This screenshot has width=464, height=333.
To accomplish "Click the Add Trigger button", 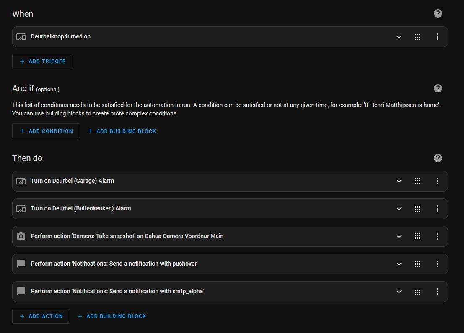I will [42, 61].
